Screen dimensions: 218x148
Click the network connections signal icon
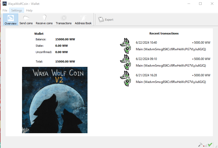tap(205, 145)
